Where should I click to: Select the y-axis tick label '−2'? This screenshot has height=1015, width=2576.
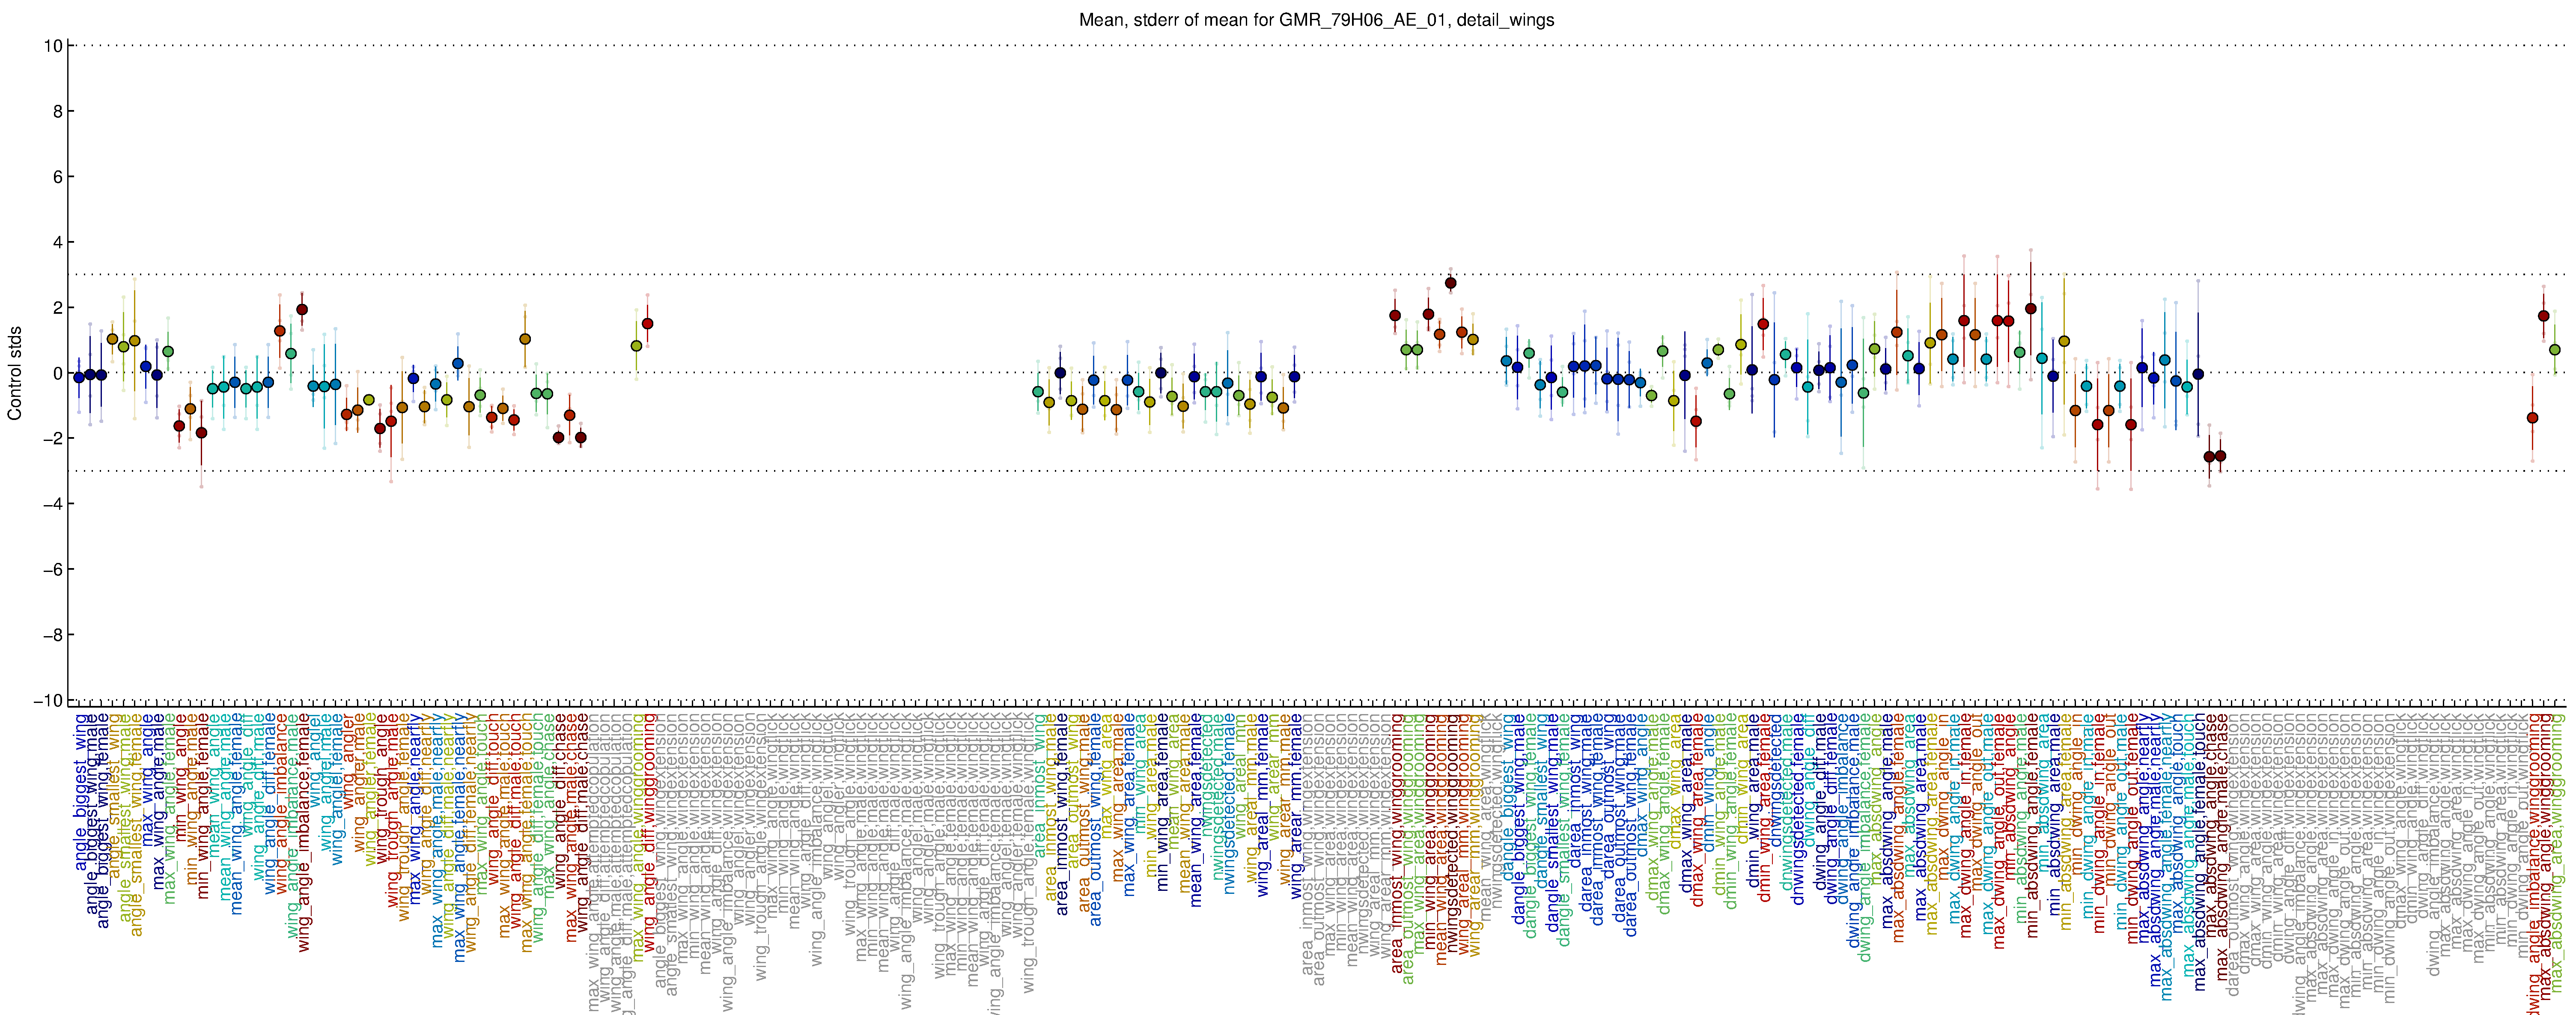53,439
